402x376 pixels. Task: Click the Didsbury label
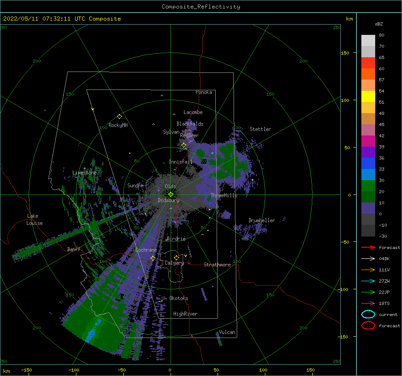tap(168, 200)
